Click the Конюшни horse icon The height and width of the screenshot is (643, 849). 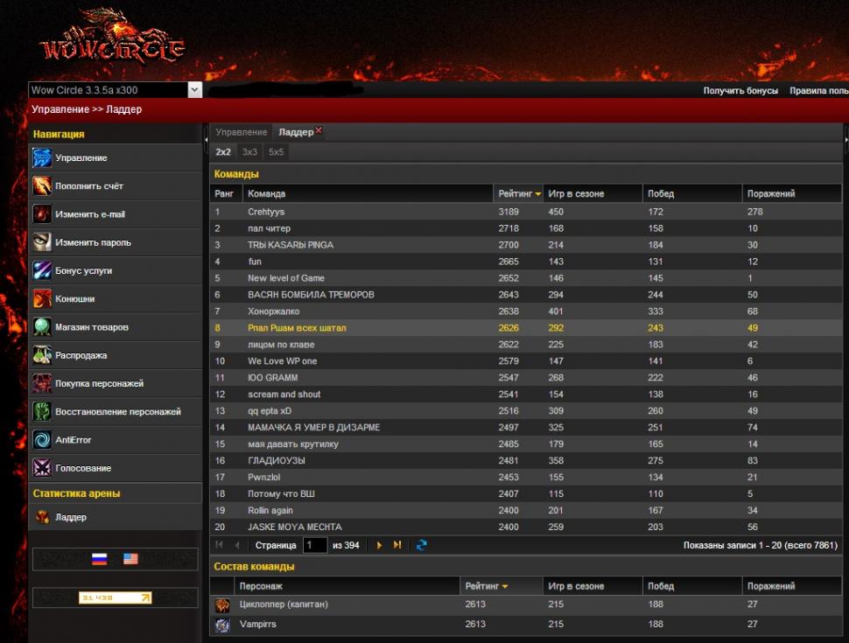42,299
